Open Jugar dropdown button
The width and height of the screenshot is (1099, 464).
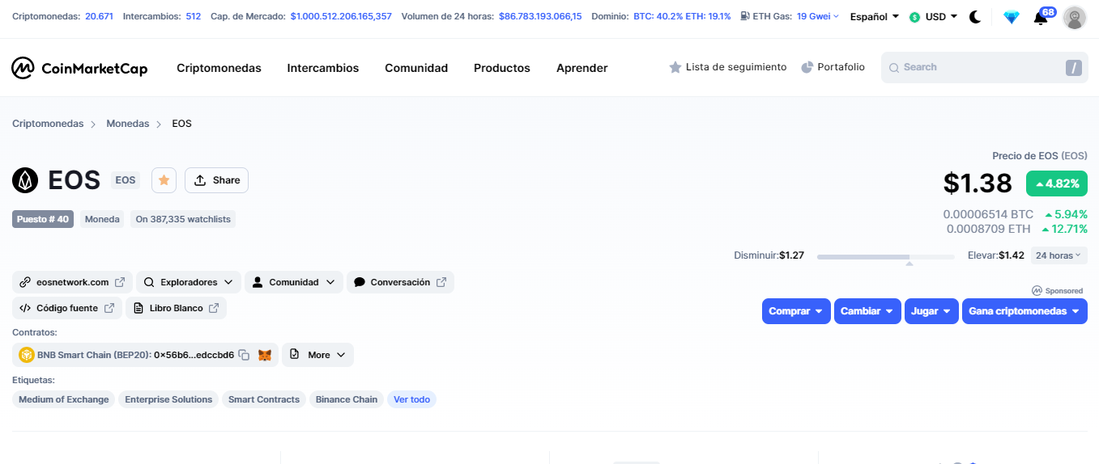click(931, 311)
